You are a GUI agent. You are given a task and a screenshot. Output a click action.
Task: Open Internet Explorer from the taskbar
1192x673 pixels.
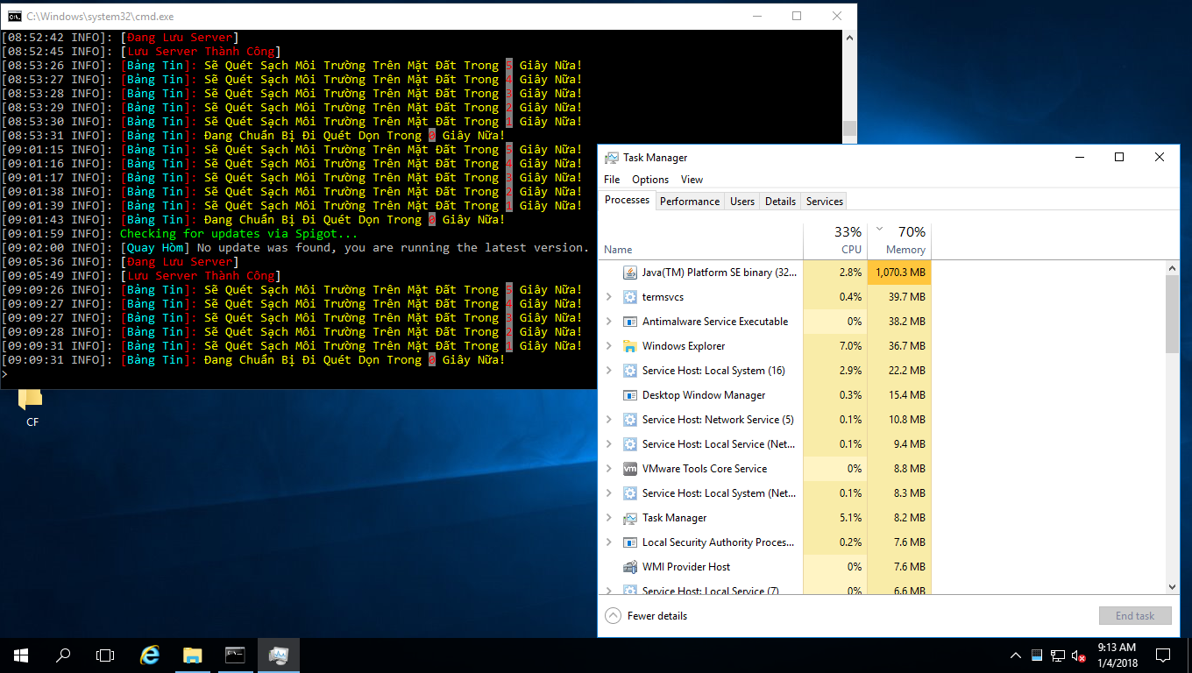(151, 655)
